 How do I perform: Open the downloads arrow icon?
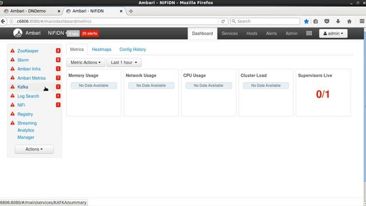point(338,21)
